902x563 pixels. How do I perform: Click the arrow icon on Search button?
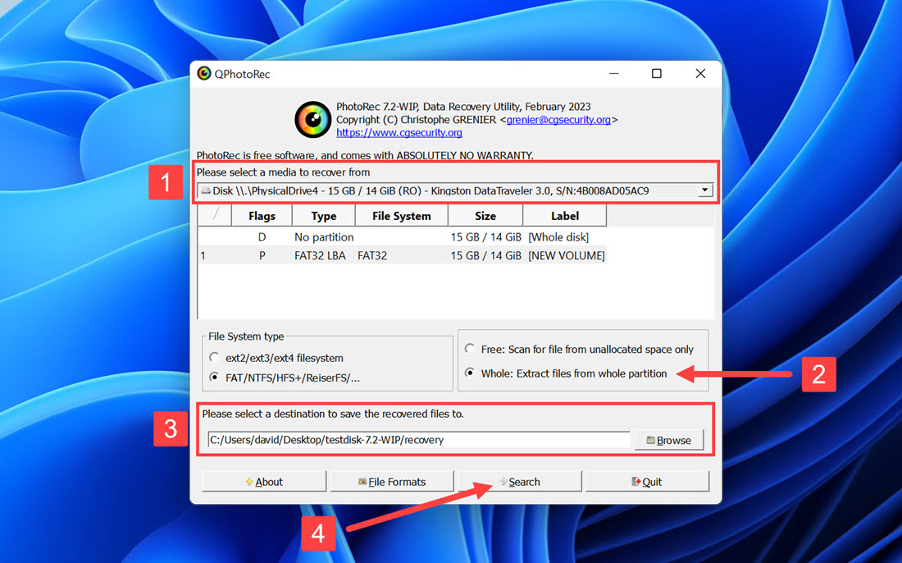503,481
